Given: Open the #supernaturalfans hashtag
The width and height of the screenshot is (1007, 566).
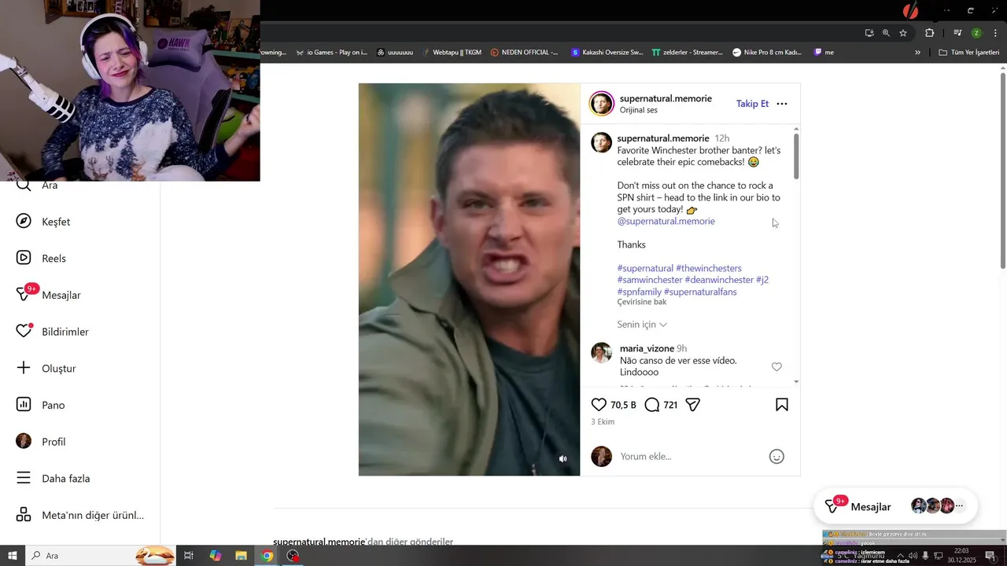Looking at the screenshot, I should pyautogui.click(x=700, y=292).
